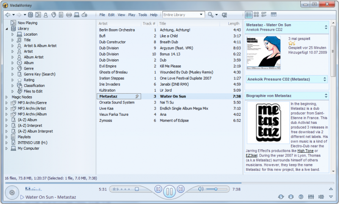This screenshot has height=204, width=339.
Task: Select the Nai Ti Su track row
Action: [x=169, y=102]
